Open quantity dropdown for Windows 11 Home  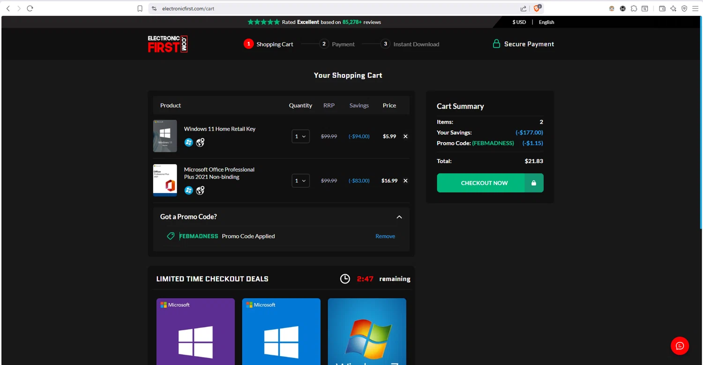pyautogui.click(x=300, y=136)
